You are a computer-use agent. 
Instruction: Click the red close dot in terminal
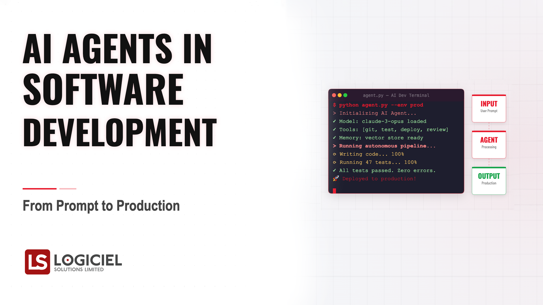pyautogui.click(x=334, y=95)
